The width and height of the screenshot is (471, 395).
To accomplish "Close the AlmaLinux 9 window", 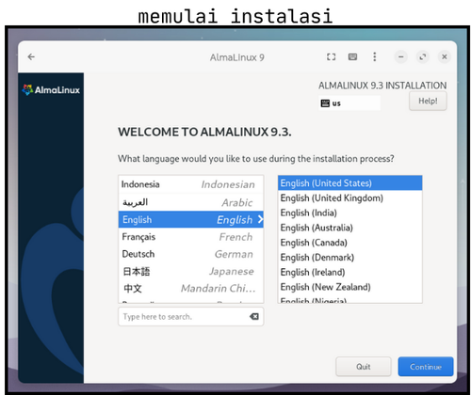I will 445,56.
